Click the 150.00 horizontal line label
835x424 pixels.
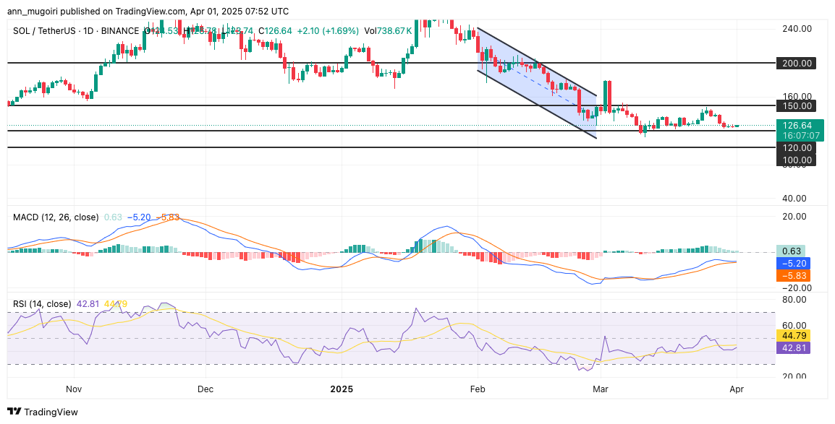[795, 105]
